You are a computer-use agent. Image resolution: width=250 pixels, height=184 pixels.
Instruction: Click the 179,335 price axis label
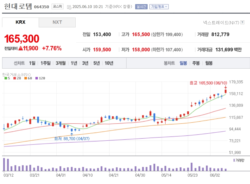236,82
